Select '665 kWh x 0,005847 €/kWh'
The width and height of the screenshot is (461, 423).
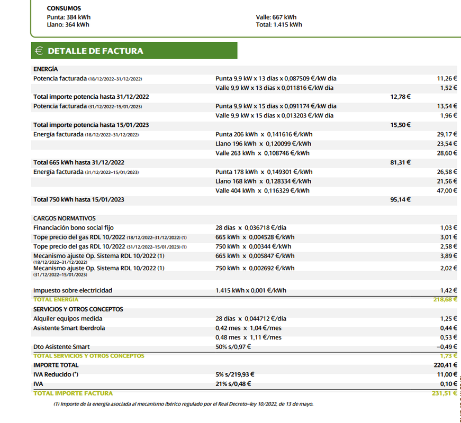point(255,256)
